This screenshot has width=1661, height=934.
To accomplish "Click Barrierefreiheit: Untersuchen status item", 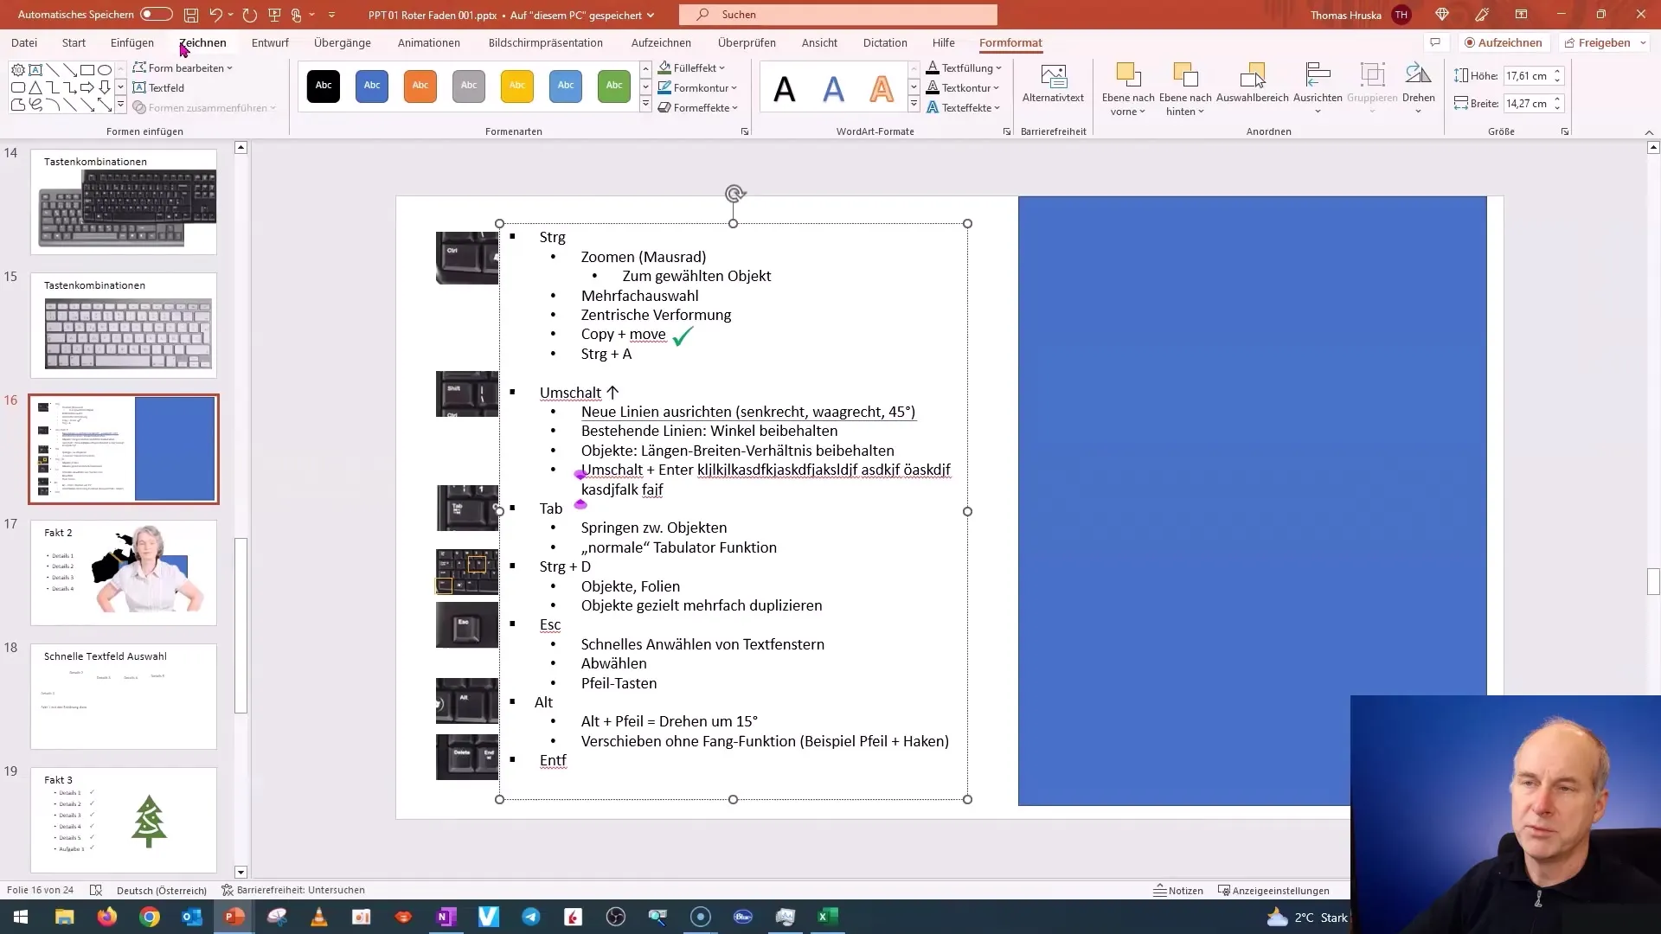I will pos(293,890).
